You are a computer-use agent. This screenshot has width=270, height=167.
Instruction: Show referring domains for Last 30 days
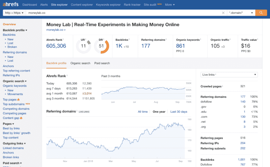click(179, 112)
